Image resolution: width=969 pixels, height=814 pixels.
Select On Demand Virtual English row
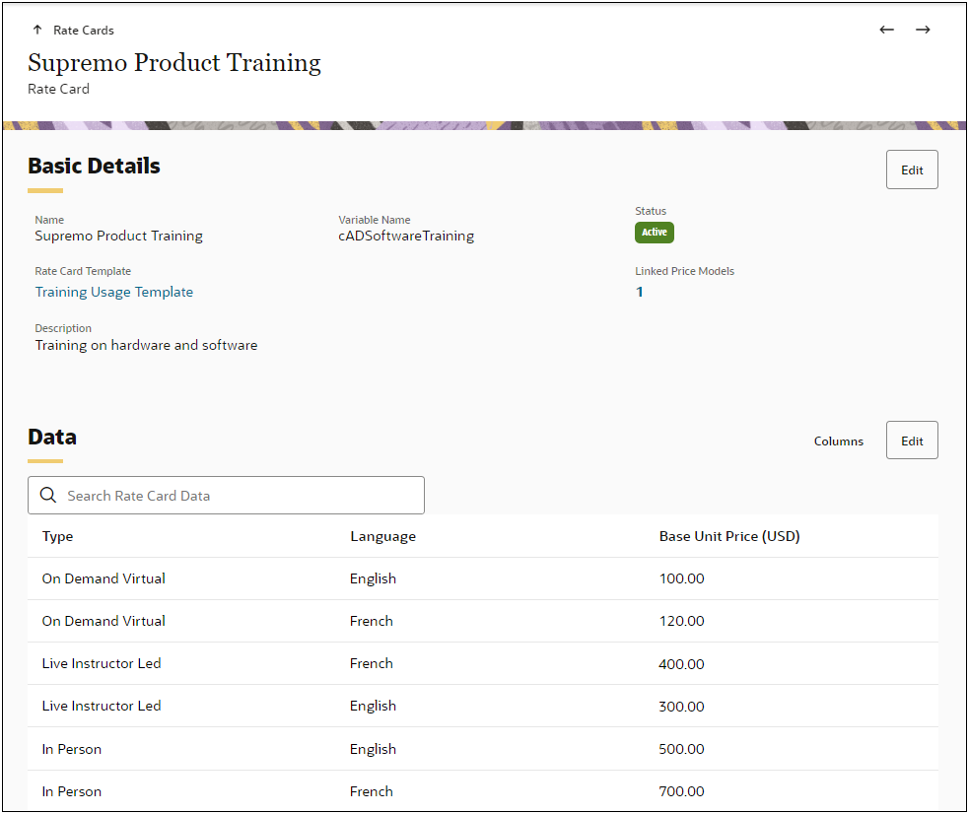point(104,578)
